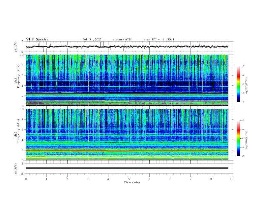Click time axis tick label "4"
Image resolution: width=261 pixels, height=201 pixels.
pos(108,179)
